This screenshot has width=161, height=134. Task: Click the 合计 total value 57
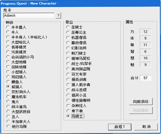[145, 78]
